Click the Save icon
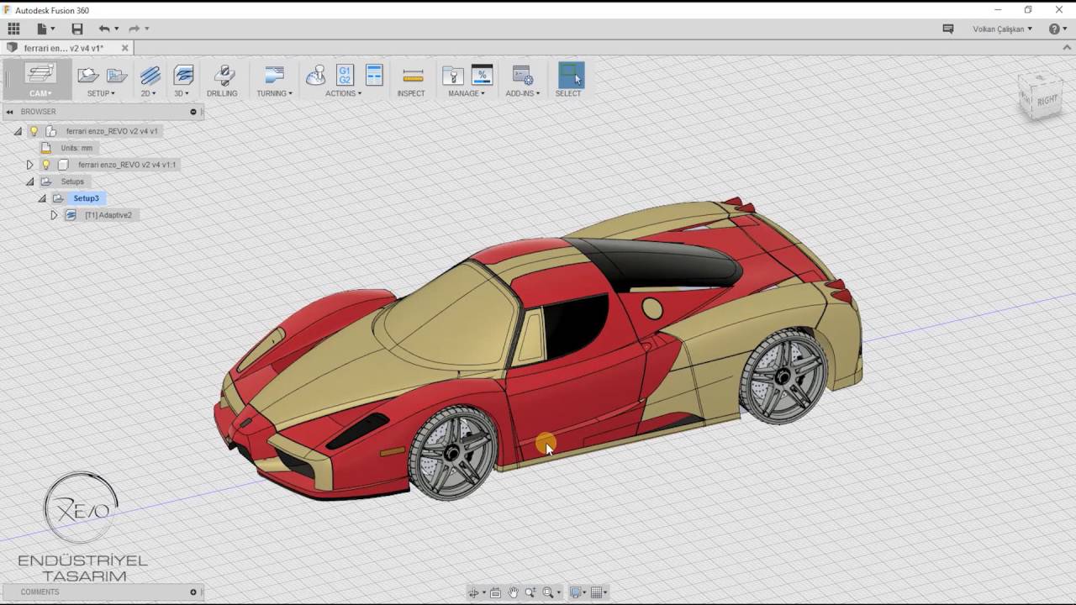 [x=77, y=29]
